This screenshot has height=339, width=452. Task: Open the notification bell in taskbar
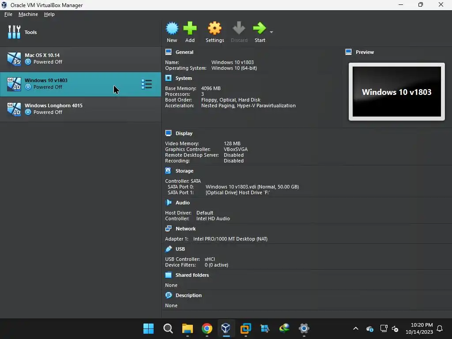coord(440,328)
